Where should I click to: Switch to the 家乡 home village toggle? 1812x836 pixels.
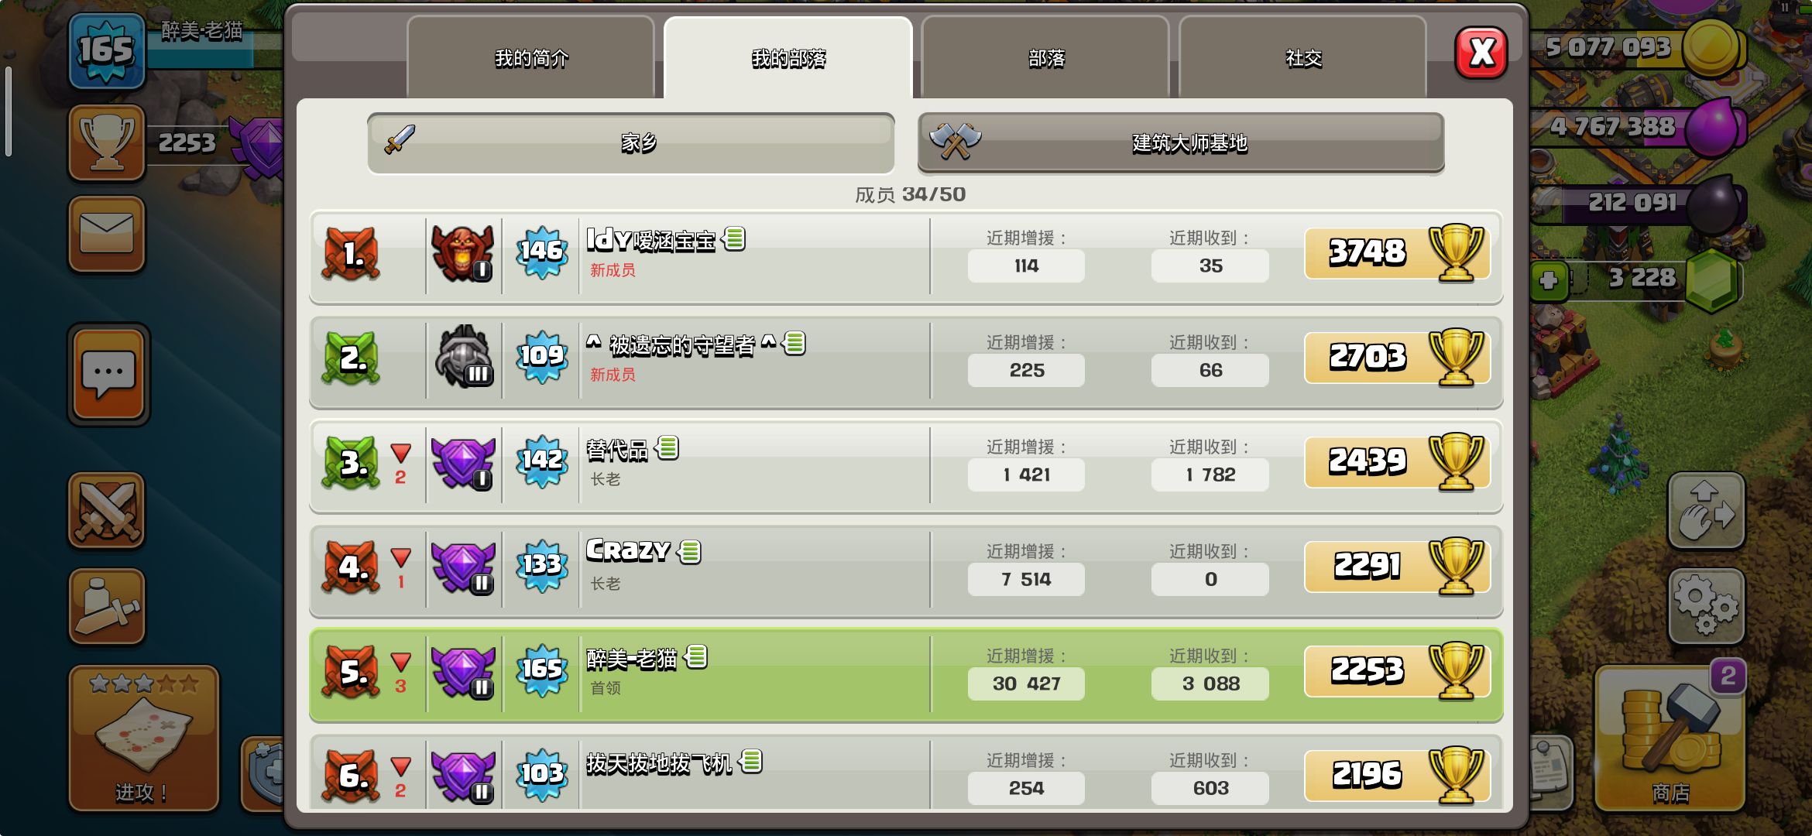pos(631,143)
